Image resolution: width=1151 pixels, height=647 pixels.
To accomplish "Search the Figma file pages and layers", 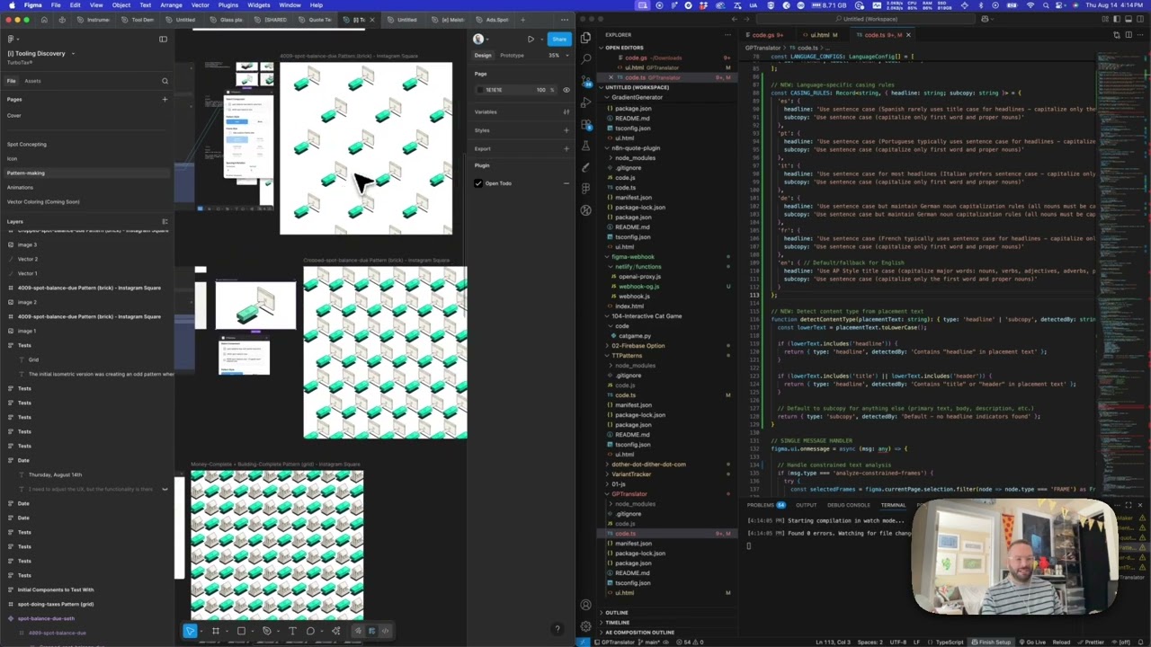I will pyautogui.click(x=165, y=81).
